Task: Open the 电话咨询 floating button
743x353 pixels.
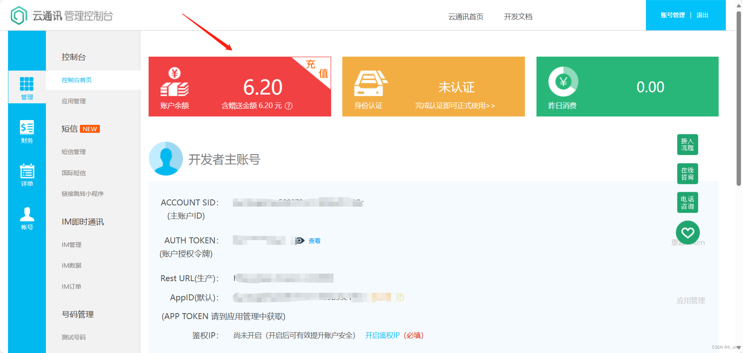Action: point(687,203)
